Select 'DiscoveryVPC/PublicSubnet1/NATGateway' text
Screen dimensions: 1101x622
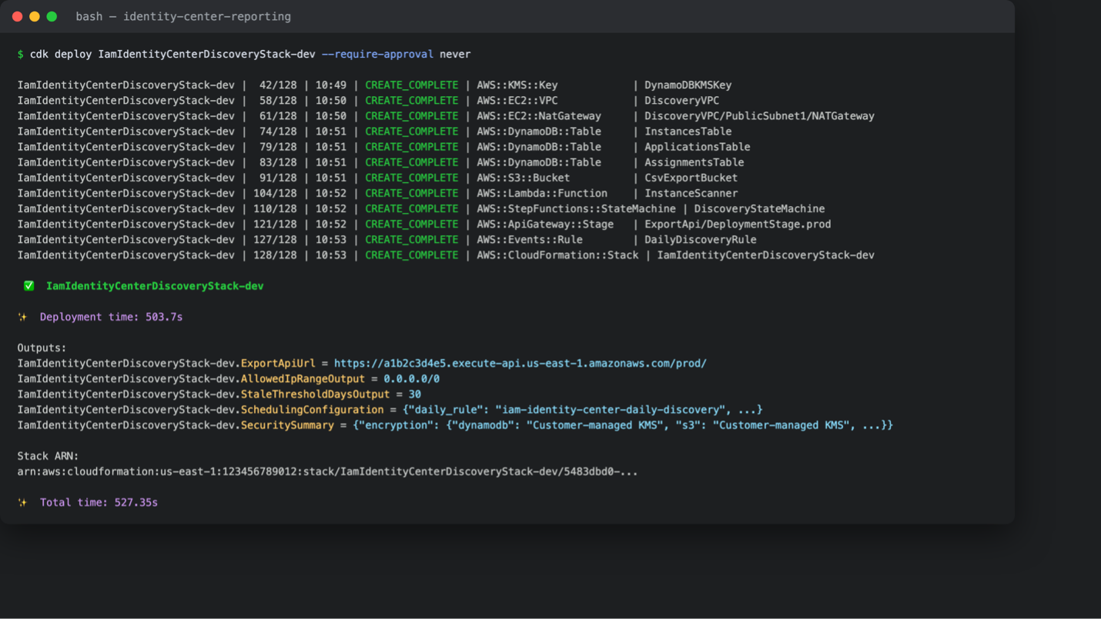(x=760, y=116)
